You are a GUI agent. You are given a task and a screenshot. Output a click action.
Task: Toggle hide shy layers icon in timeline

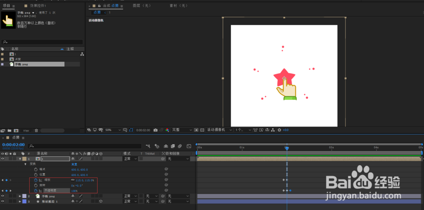pyautogui.click(x=166, y=146)
